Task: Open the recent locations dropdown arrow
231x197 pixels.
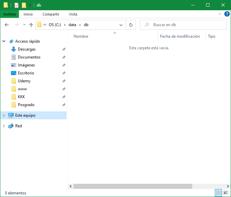Action: coord(24,25)
